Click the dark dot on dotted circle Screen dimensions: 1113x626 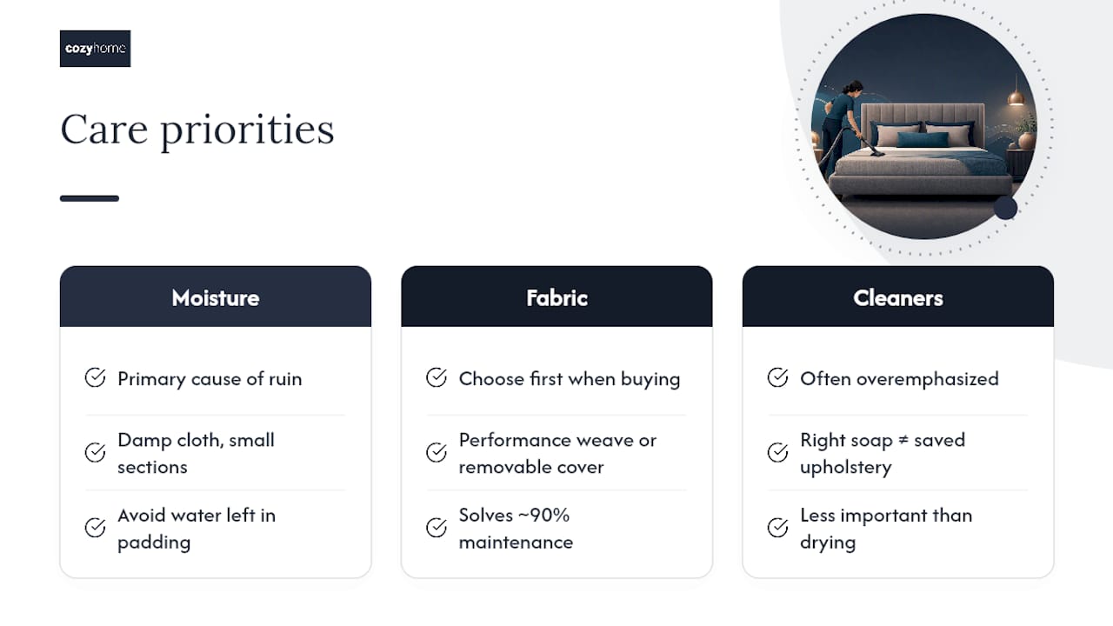1005,208
